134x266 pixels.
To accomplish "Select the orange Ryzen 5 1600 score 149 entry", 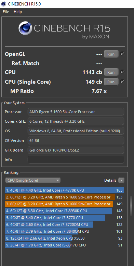I will click(x=65, y=204).
